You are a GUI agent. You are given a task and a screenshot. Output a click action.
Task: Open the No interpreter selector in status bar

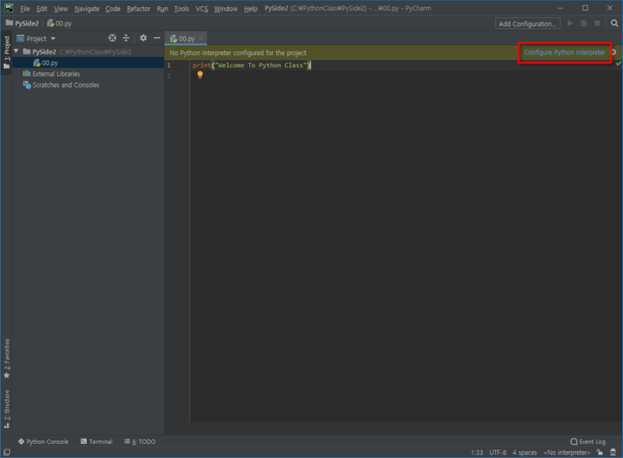567,453
